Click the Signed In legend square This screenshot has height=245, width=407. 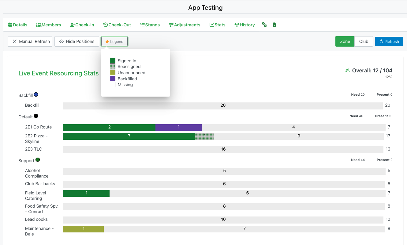[x=113, y=61]
